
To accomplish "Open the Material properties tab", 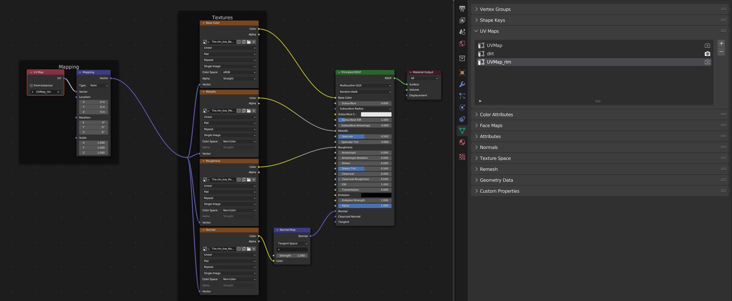I will [462, 142].
